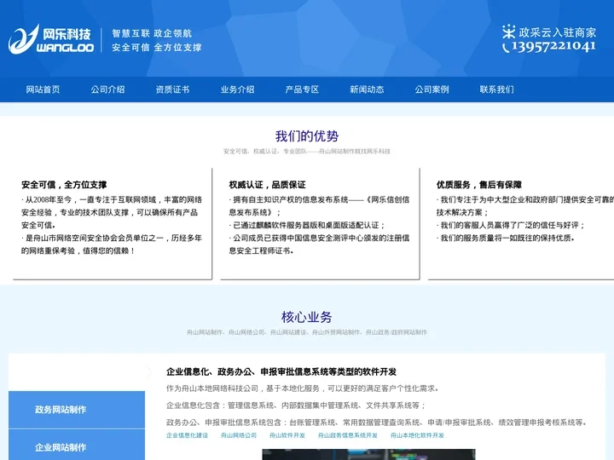Click the slogan 智慧互联 政企领航

(152, 33)
